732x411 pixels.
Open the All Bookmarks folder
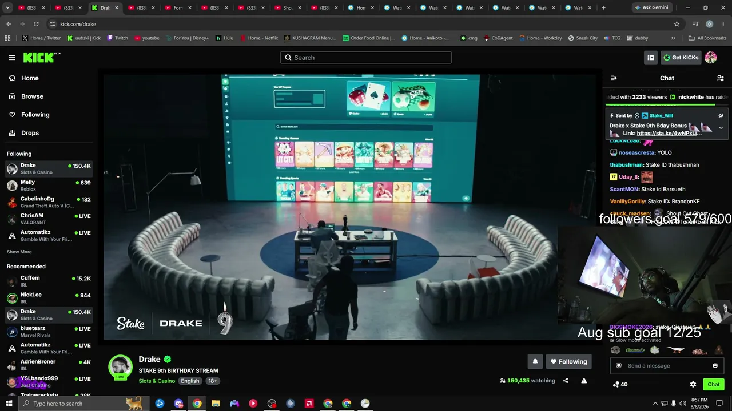coord(707,38)
